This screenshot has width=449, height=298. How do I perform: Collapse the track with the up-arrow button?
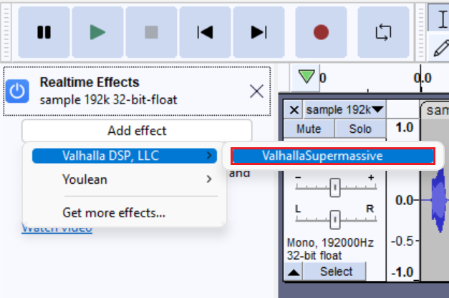point(294,272)
